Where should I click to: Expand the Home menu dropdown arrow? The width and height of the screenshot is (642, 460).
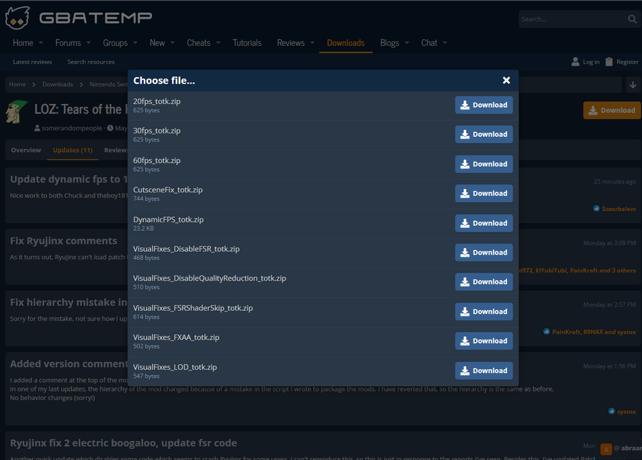click(41, 43)
